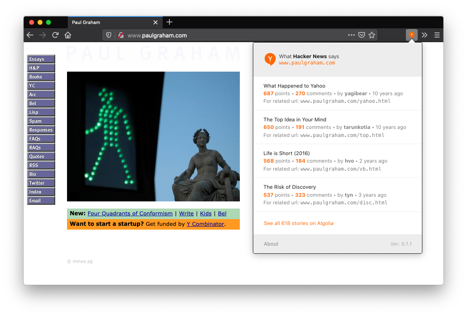Open the Lisp sidebar button
Screen dimensions: 467x316
click(x=41, y=112)
